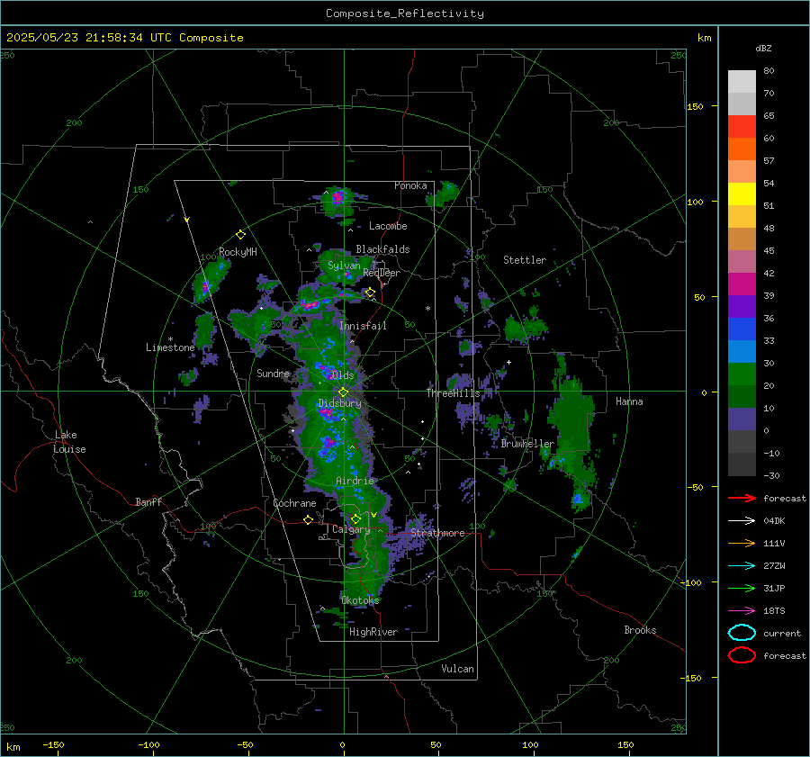This screenshot has width=810, height=757.
Task: Click the dBZ legend heading
Action: point(763,48)
